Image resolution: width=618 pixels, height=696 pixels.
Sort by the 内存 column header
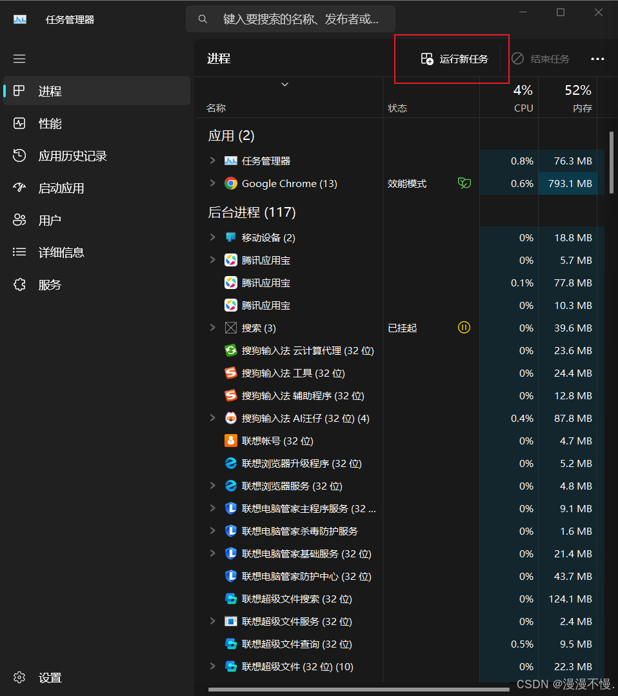tap(568, 97)
